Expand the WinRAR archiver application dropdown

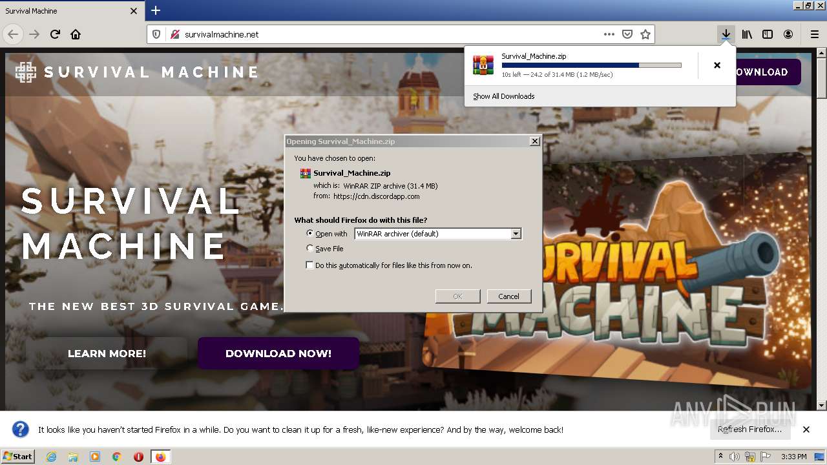pyautogui.click(x=516, y=234)
